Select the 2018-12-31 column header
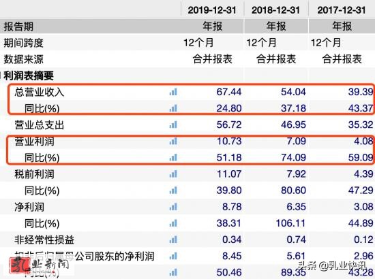Viewport: 375px width, 279px height. (275, 10)
